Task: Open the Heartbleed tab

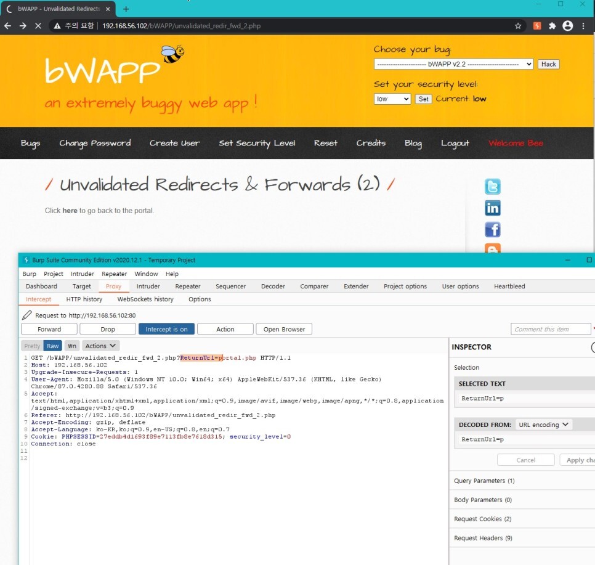Action: pos(509,287)
